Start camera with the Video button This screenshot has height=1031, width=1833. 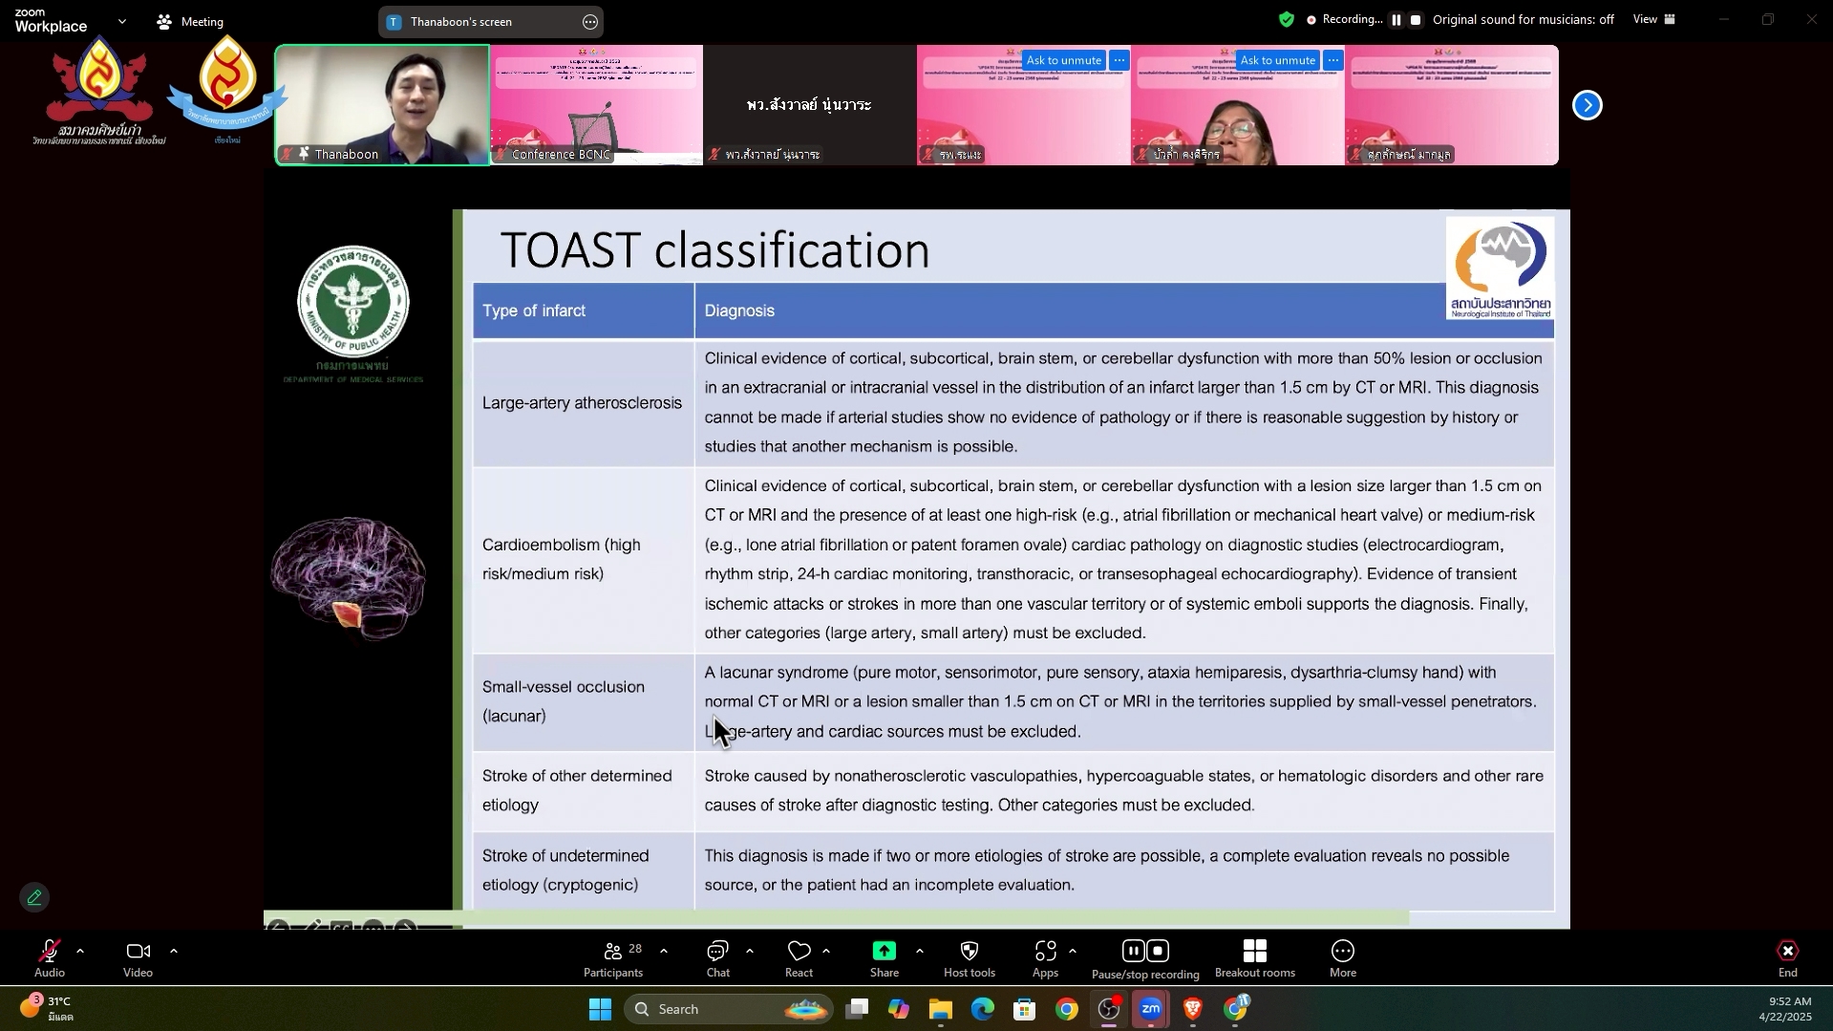pyautogui.click(x=139, y=958)
